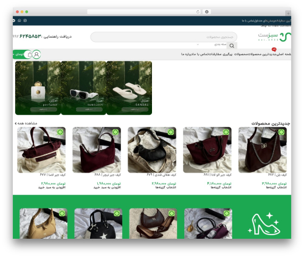304x257 pixels.
Task: Select options for bag 681
Action: point(221,188)
